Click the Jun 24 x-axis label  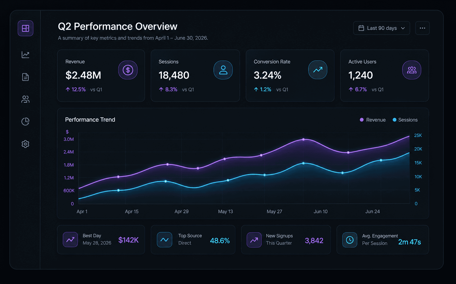[372, 211]
